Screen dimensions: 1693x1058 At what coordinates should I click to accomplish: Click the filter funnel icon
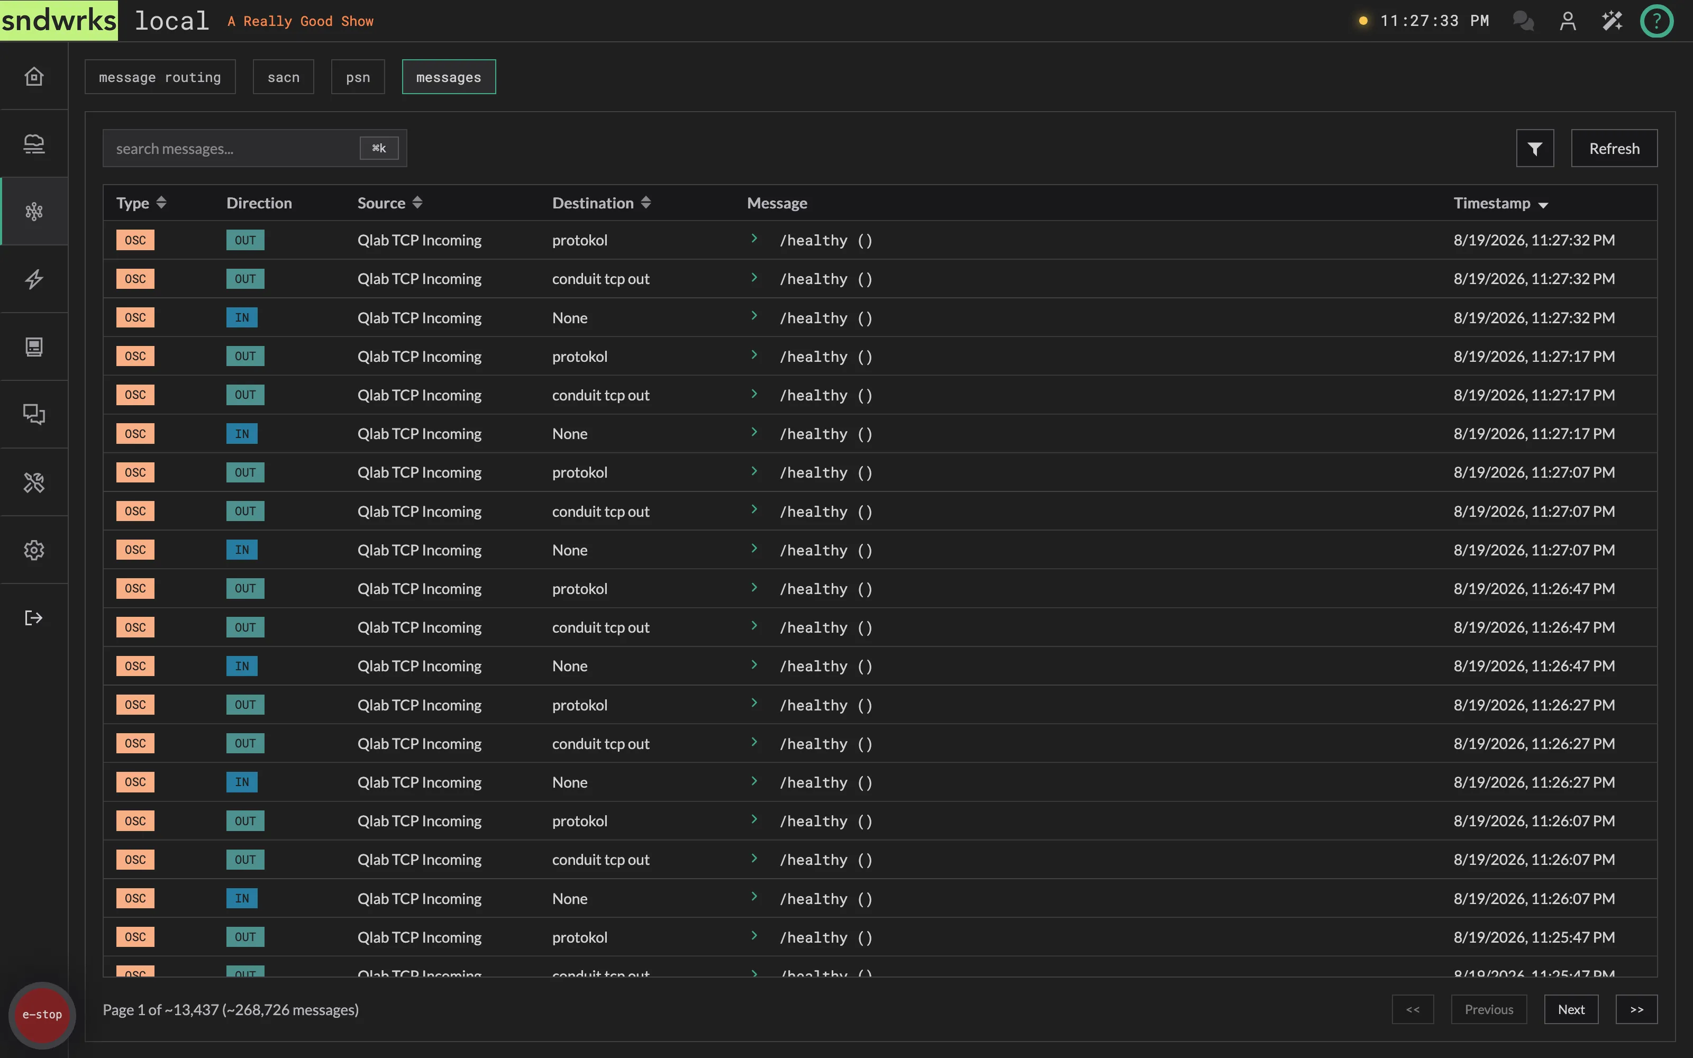pyautogui.click(x=1535, y=148)
